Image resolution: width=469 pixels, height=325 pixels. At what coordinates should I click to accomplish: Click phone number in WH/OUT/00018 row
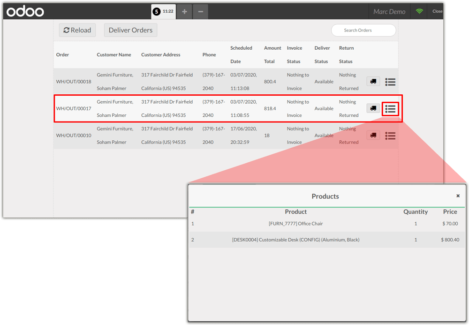click(x=213, y=82)
